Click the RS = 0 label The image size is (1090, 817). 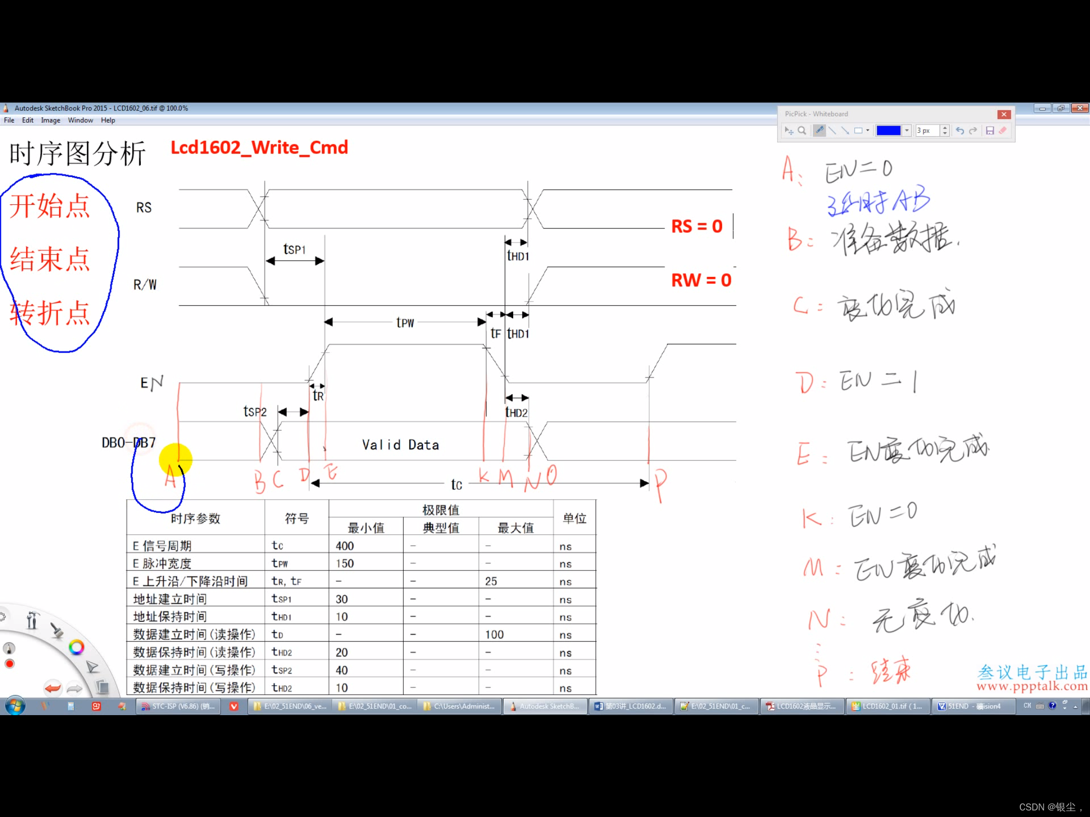(x=697, y=226)
